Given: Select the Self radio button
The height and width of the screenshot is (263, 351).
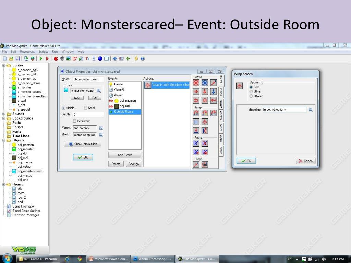Looking at the screenshot, I should [x=251, y=87].
